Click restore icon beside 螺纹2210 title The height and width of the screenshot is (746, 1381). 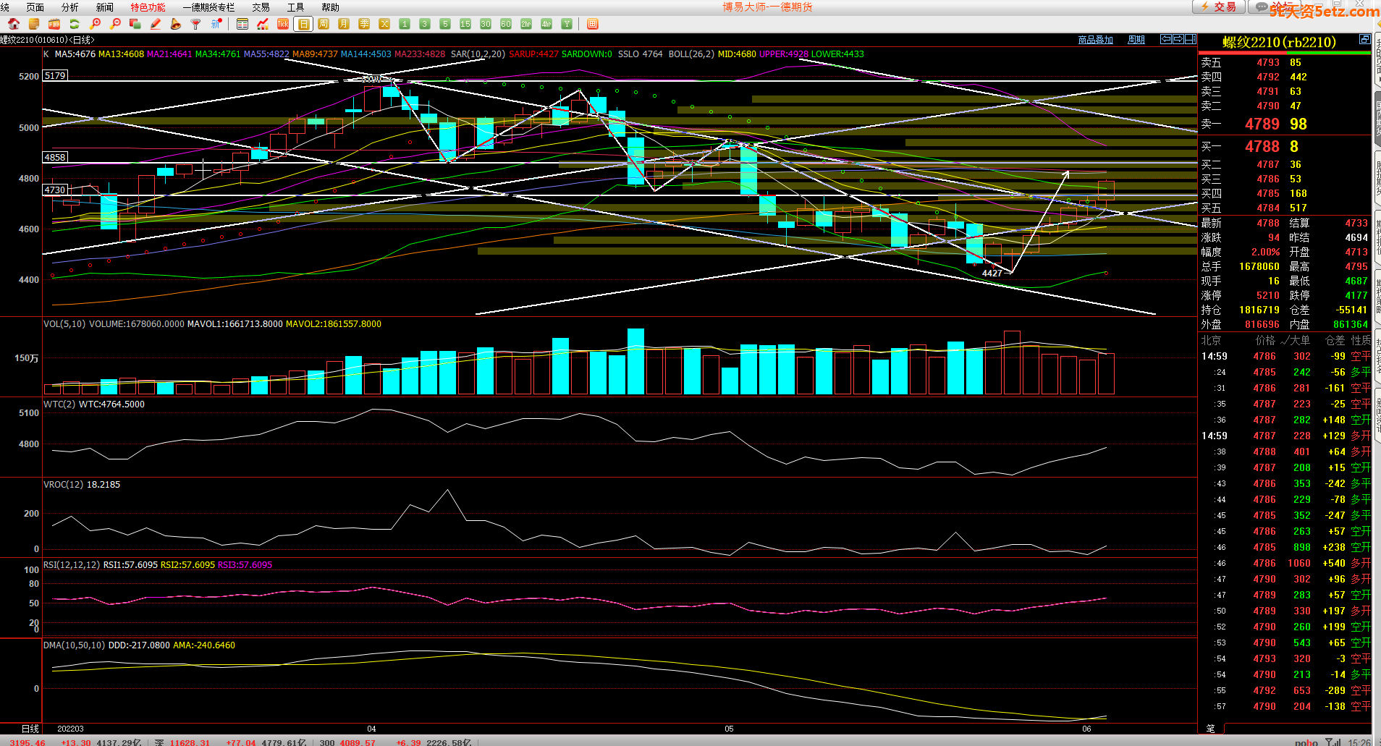[1364, 39]
